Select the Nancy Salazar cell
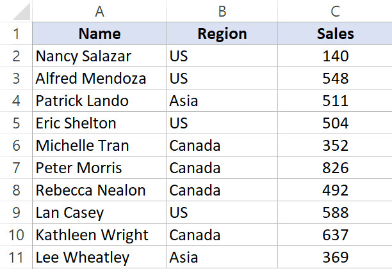 [x=99, y=56]
